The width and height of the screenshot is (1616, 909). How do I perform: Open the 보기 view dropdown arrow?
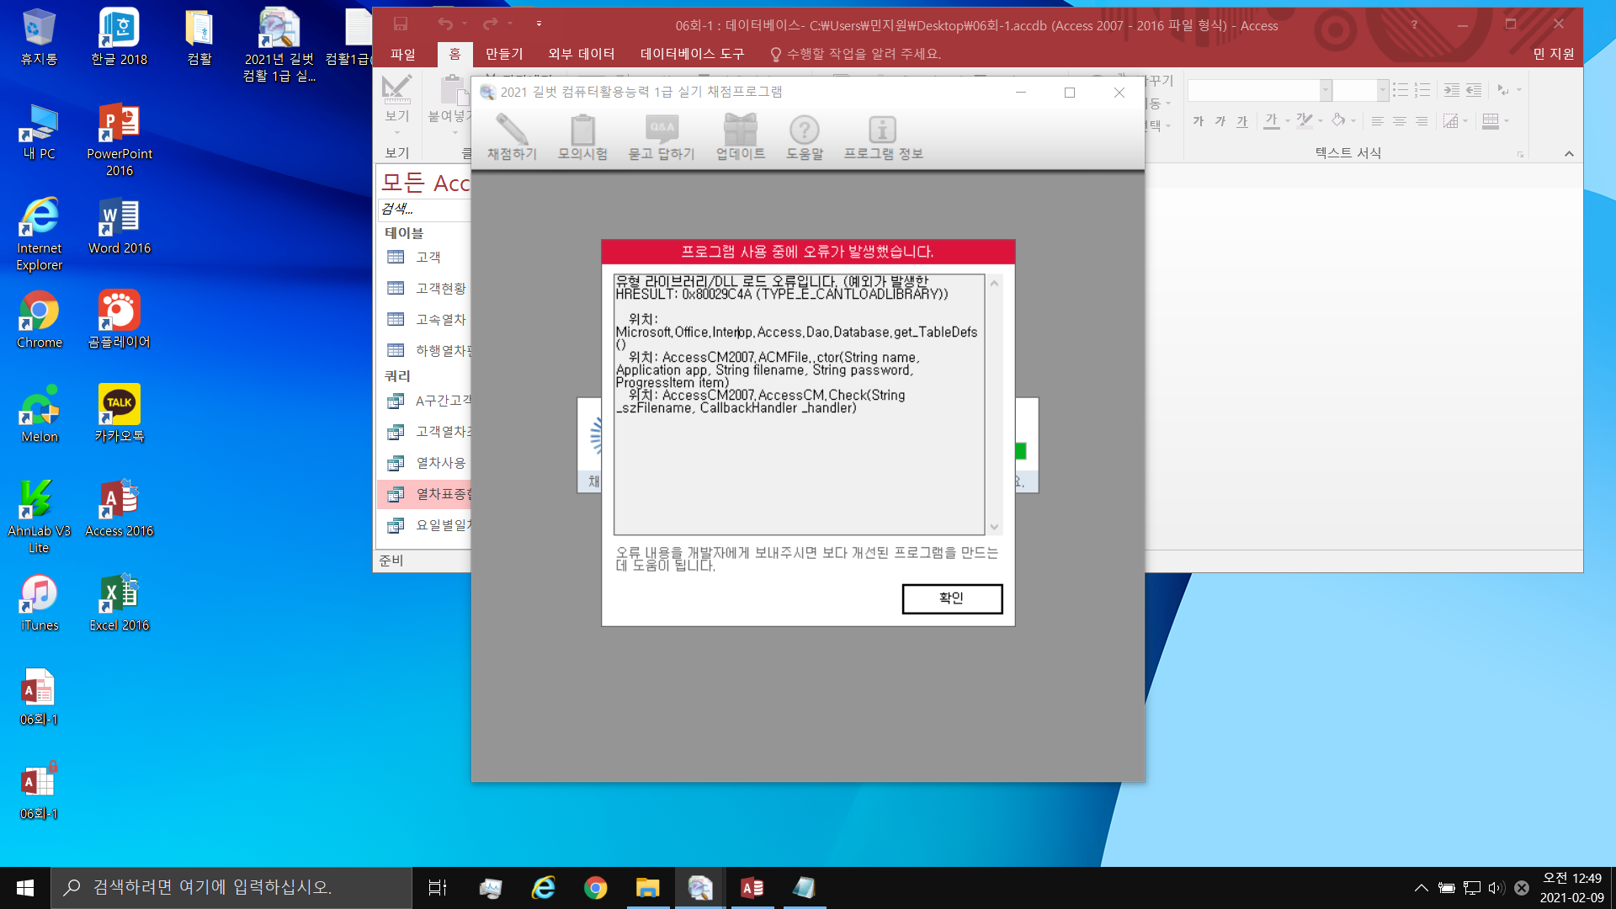point(396,132)
